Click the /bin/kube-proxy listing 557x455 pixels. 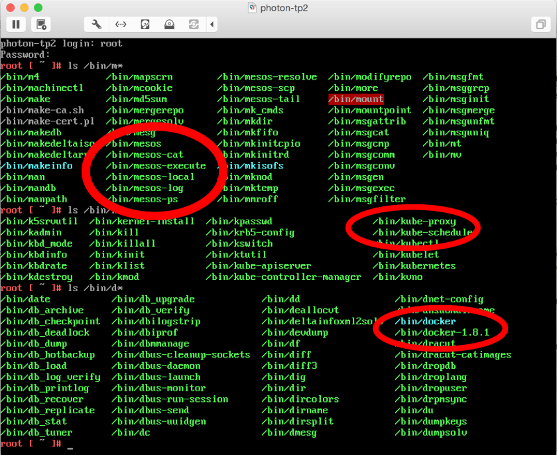point(414,221)
